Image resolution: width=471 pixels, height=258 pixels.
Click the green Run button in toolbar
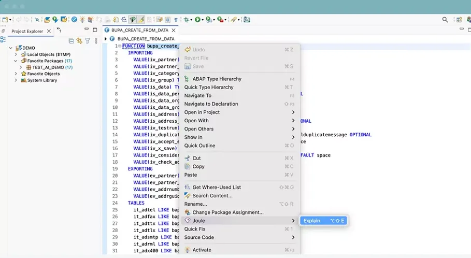coord(197,20)
